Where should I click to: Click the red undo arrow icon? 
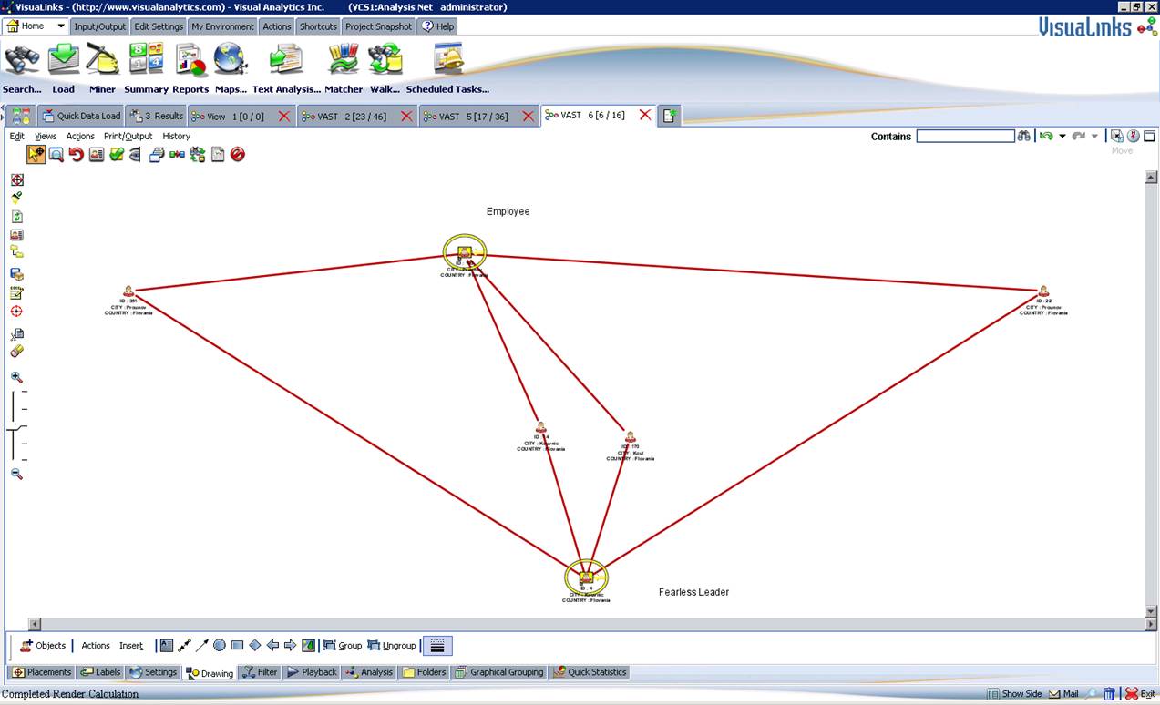[x=77, y=155]
